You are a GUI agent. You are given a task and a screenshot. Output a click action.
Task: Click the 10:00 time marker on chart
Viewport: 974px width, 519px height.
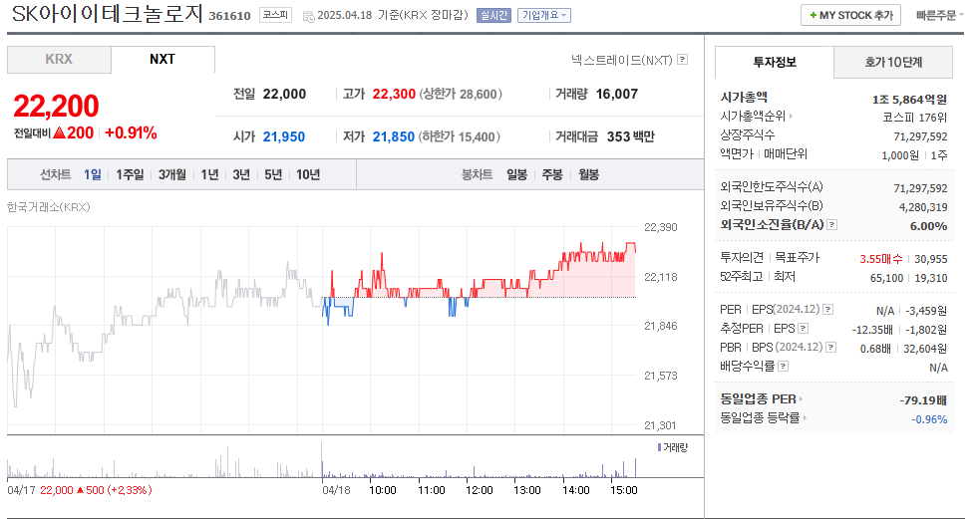coord(383,490)
